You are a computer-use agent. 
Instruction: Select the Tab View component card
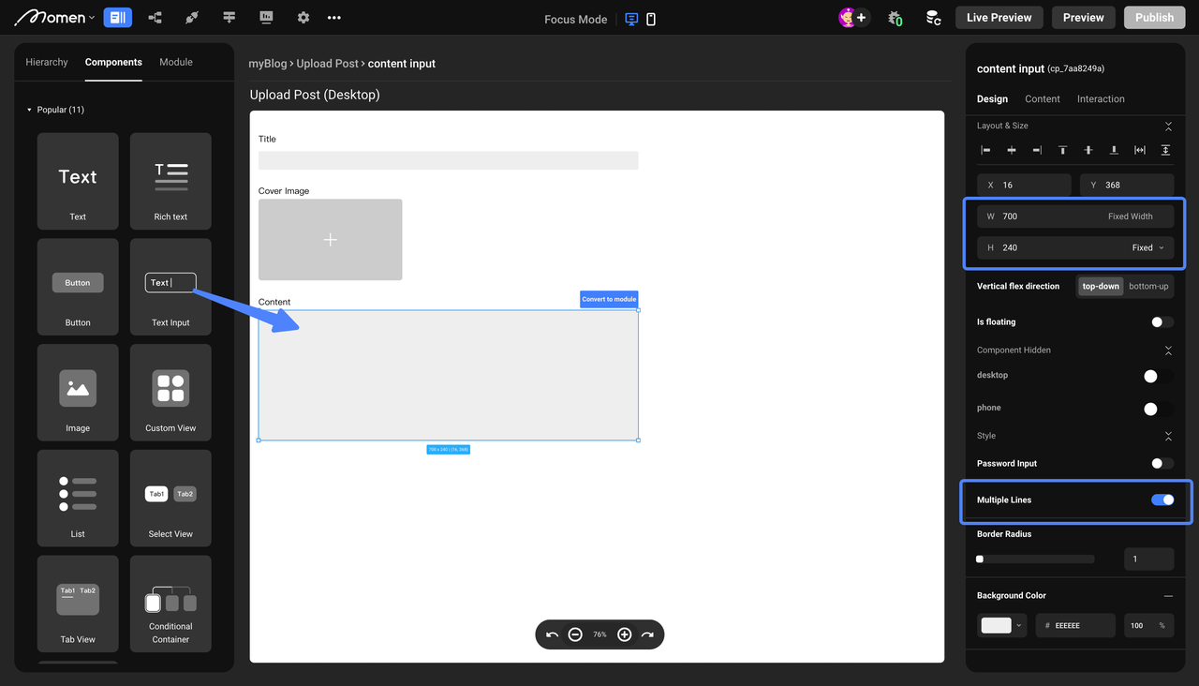(x=78, y=604)
